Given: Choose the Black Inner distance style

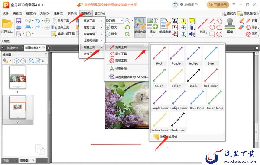Looking at the screenshot, I should point(178,122).
